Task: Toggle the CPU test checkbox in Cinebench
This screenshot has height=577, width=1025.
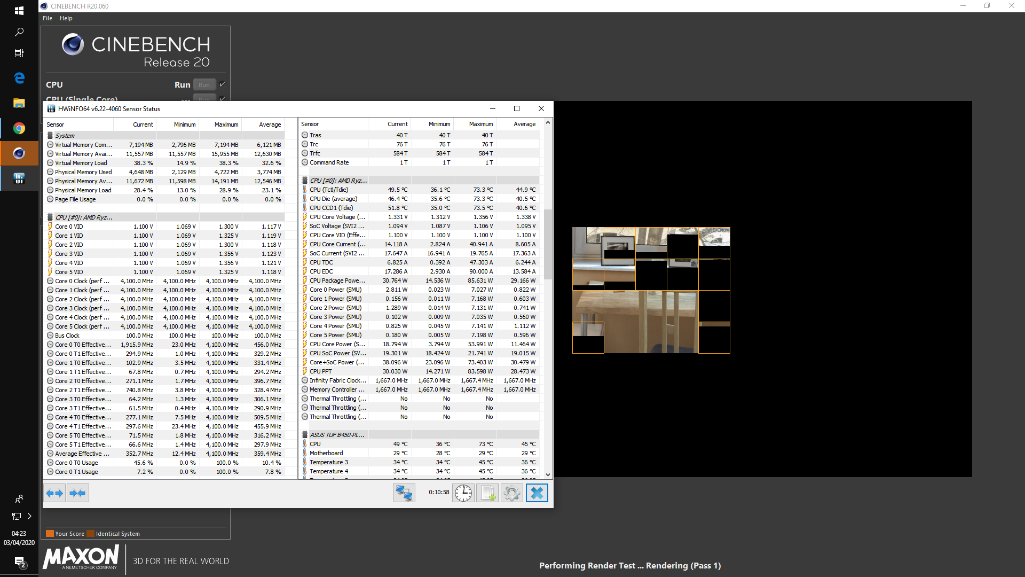Action: [222, 84]
